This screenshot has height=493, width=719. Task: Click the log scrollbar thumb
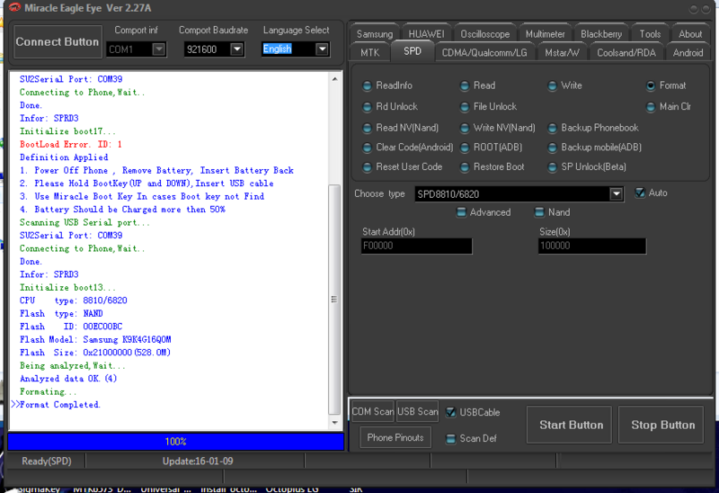click(x=334, y=300)
